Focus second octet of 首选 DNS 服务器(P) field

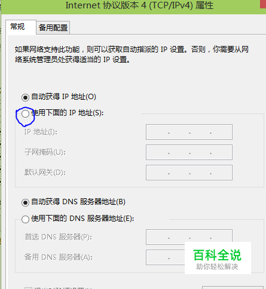point(179,237)
